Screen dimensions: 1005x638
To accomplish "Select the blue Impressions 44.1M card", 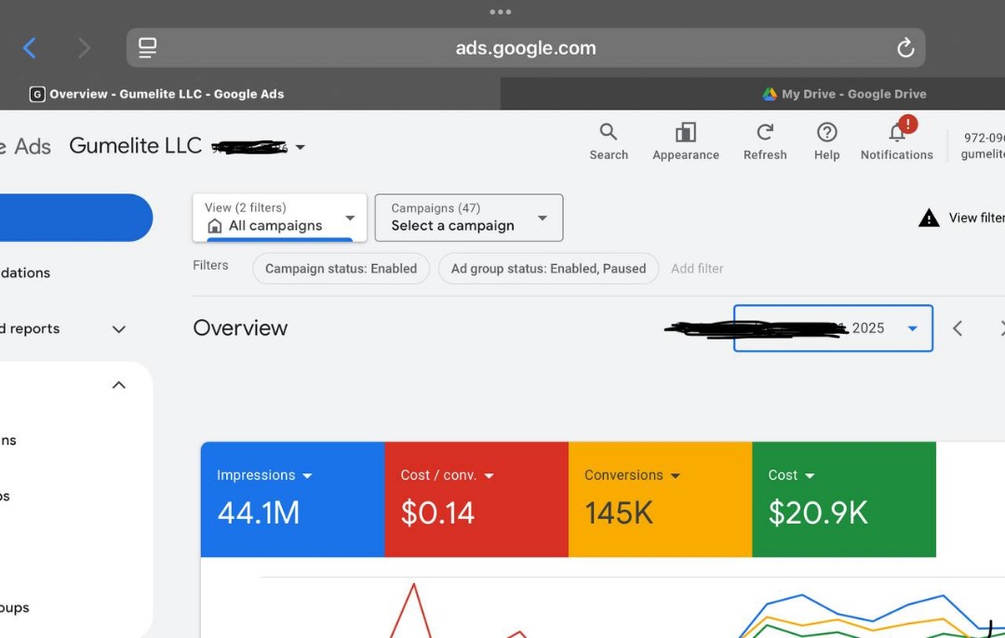I will 292,499.
